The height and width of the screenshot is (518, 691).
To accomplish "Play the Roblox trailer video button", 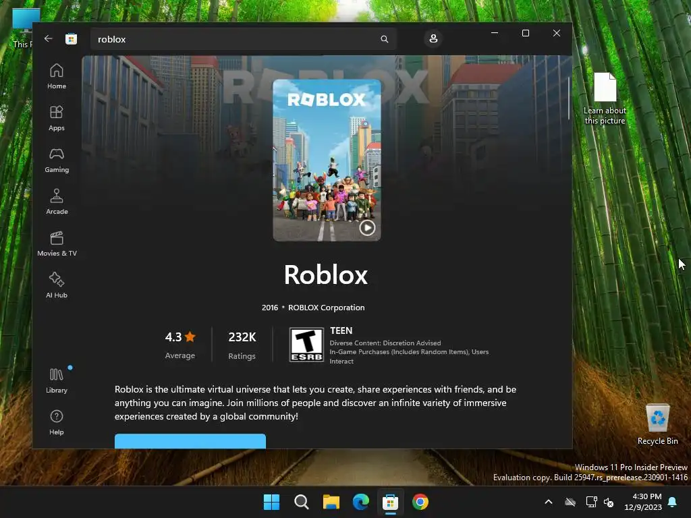I will (x=367, y=228).
